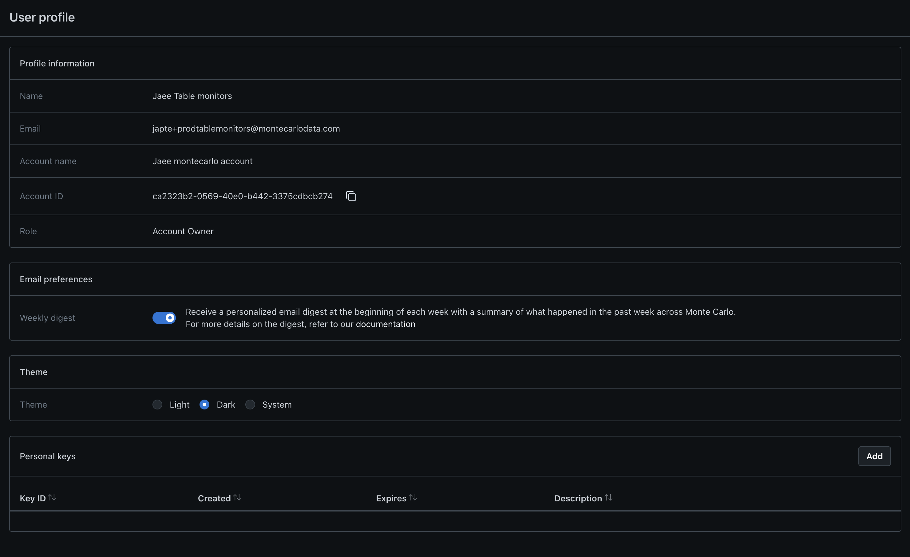Click the Light theme label
This screenshot has width=910, height=557.
180,405
